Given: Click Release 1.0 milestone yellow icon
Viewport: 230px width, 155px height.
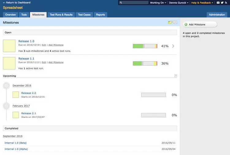Looking at the screenshot, I should (x=9, y=46).
